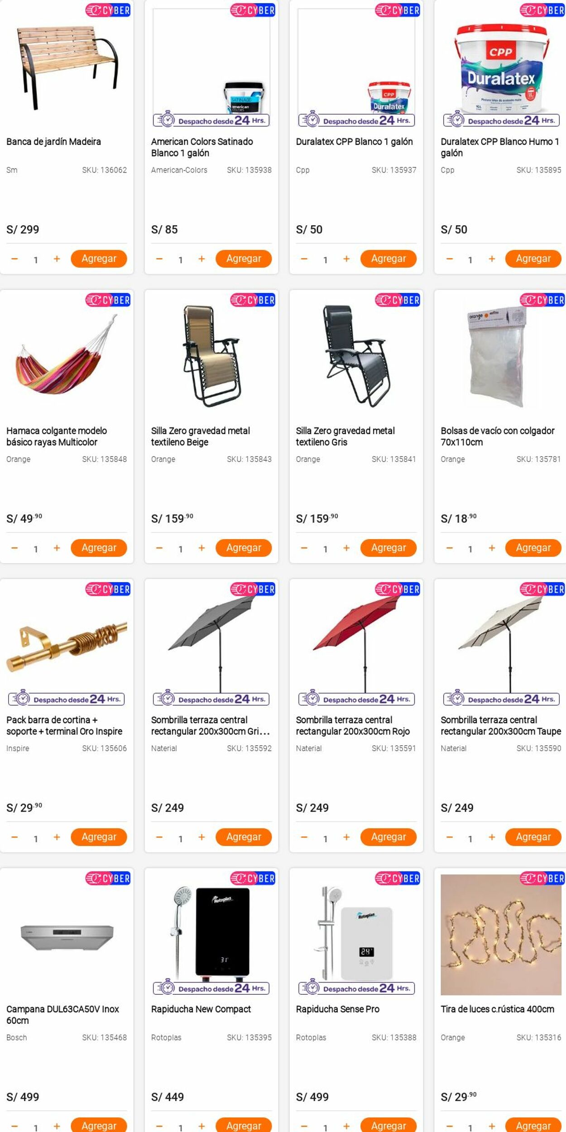Click minus icon for Pack barra de cortina
Screen dimensions: 566x1132
click(x=14, y=837)
